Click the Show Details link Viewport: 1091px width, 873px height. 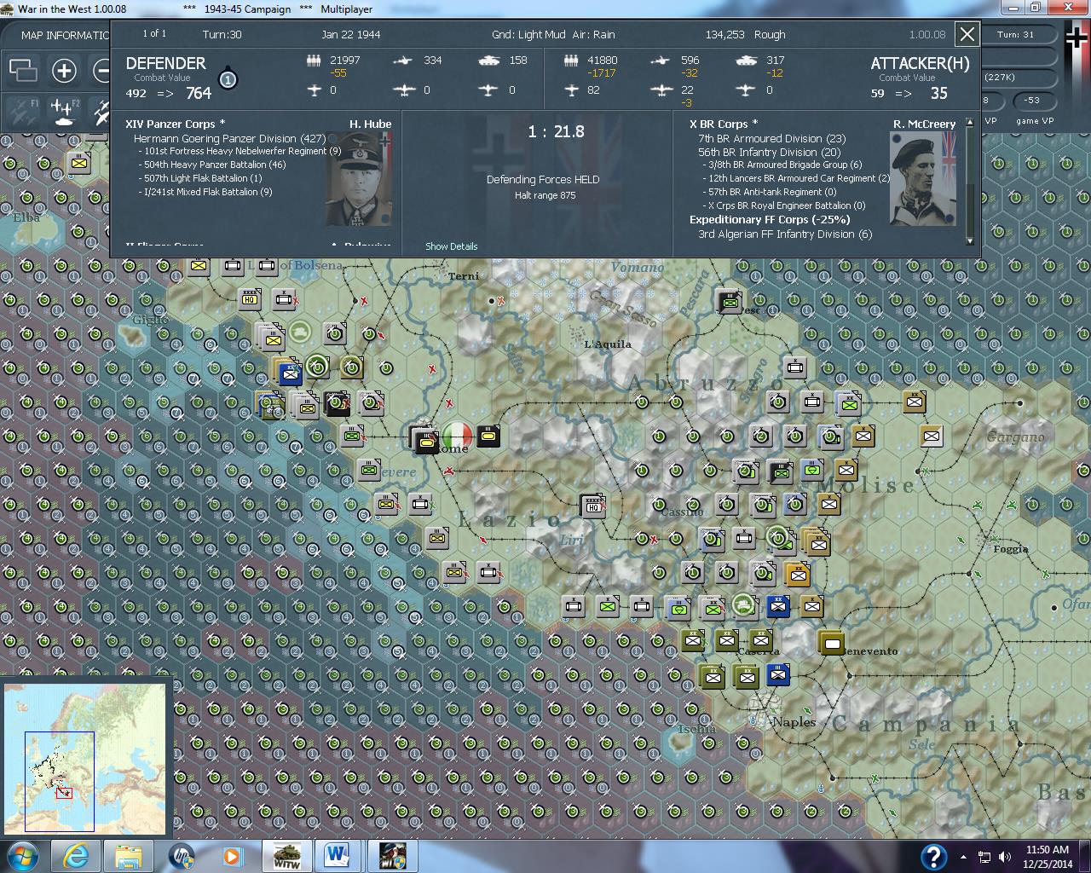click(x=451, y=246)
